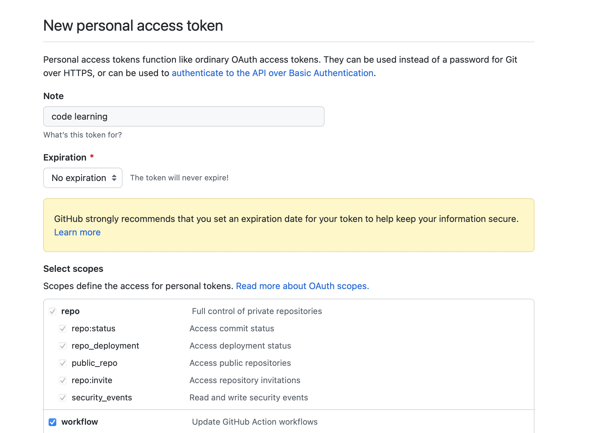Click the No expiration selector arrows
This screenshot has width=609, height=433.
pyautogui.click(x=114, y=178)
